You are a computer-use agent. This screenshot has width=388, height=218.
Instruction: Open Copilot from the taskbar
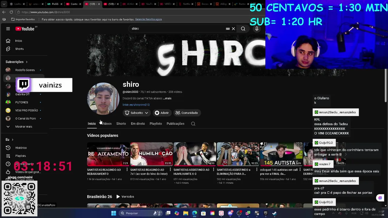click(177, 213)
